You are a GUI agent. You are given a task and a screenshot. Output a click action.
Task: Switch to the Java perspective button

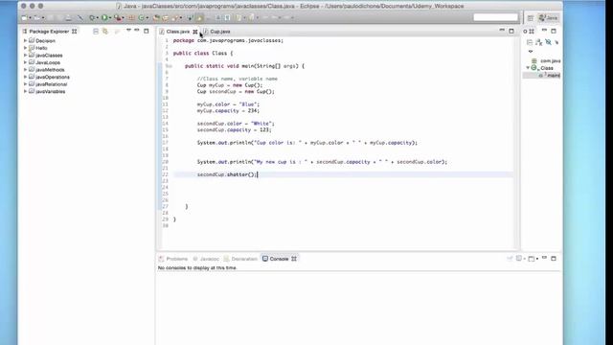pyautogui.click(x=548, y=18)
